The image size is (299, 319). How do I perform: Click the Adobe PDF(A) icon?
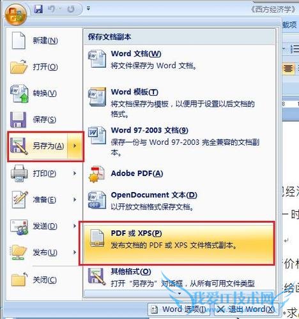point(97,174)
